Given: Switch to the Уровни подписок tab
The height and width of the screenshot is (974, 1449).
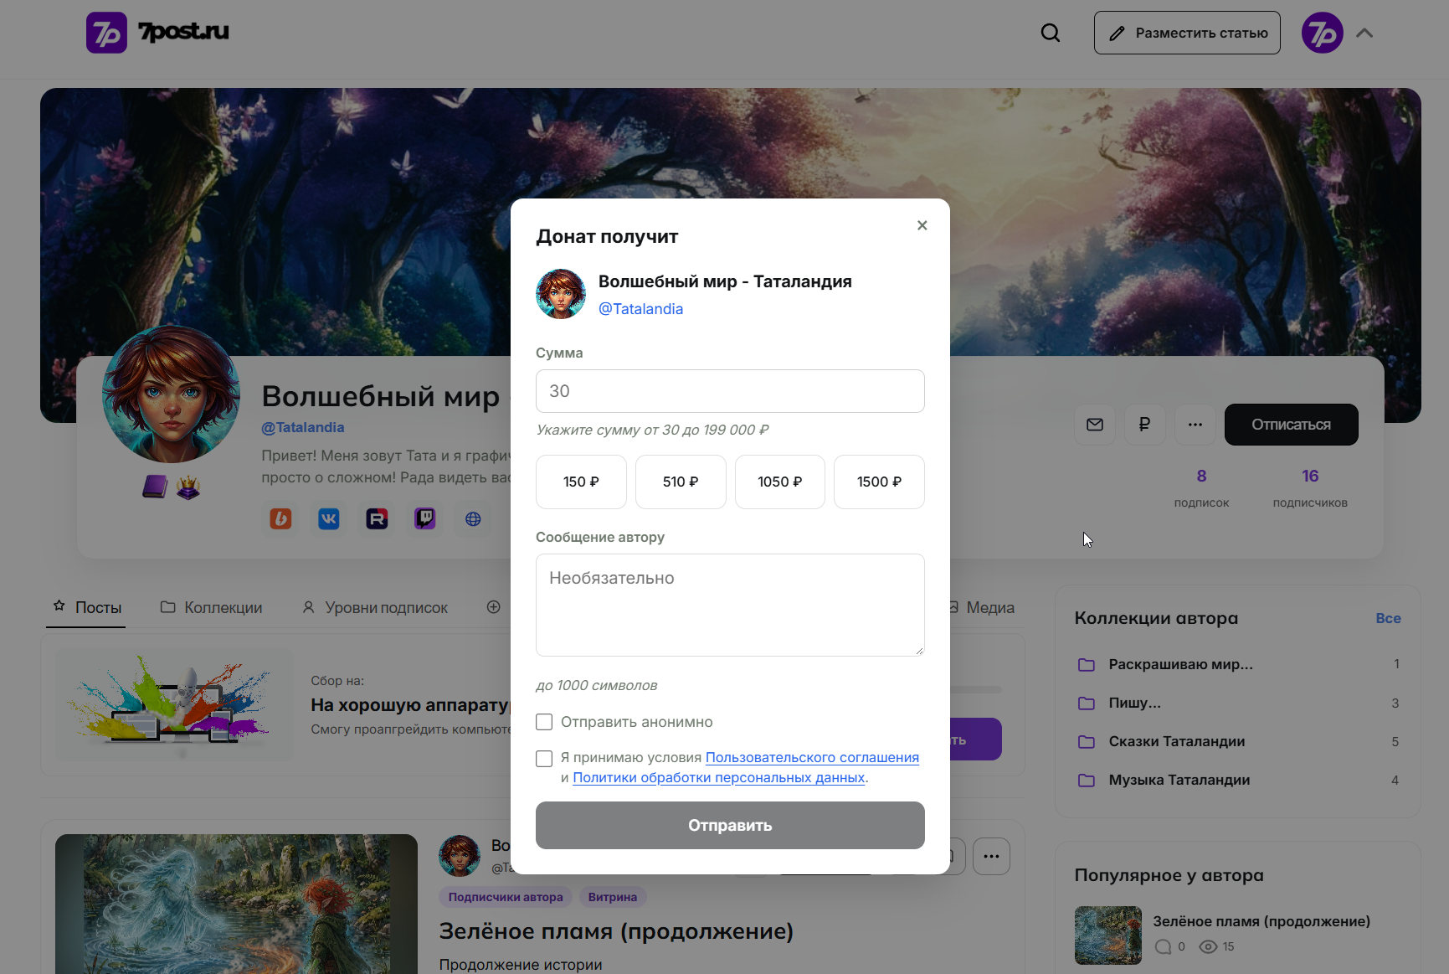Looking at the screenshot, I should (375, 607).
